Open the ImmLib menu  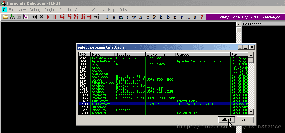coord(65,10)
